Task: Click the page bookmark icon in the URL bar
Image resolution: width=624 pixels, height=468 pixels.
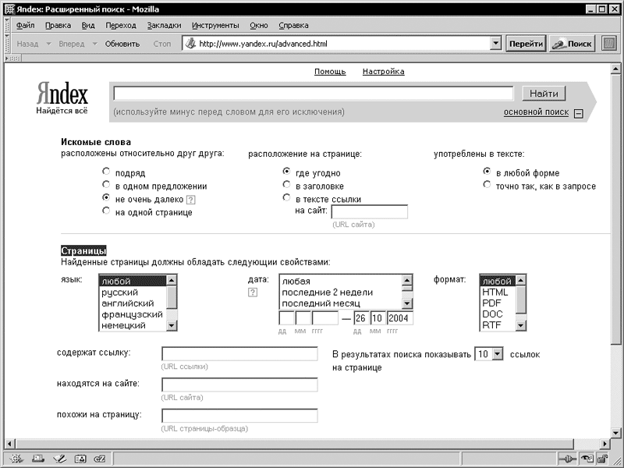Action: [x=190, y=44]
